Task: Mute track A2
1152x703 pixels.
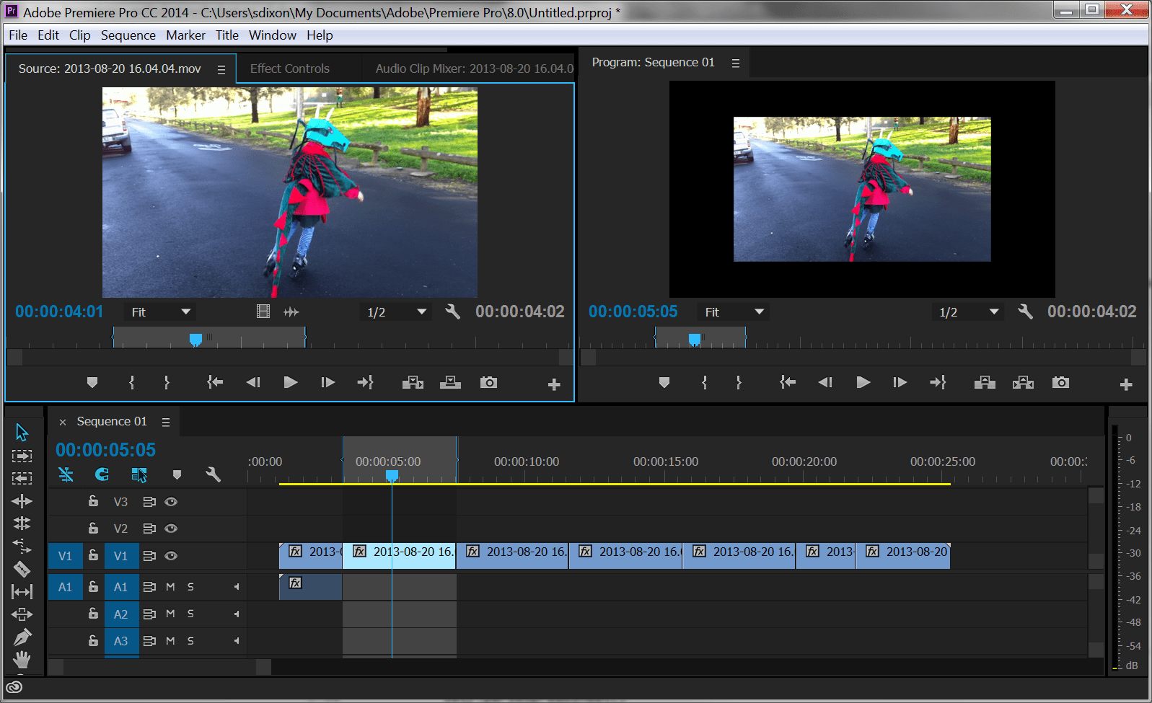Action: (171, 614)
